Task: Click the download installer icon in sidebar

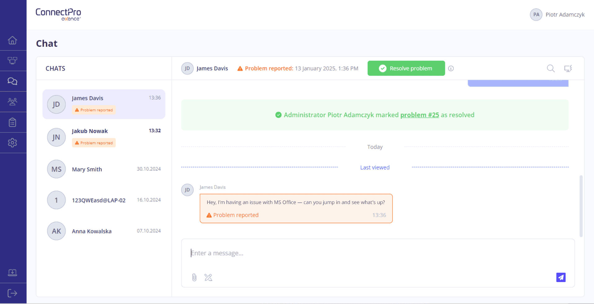Action: coord(12,272)
